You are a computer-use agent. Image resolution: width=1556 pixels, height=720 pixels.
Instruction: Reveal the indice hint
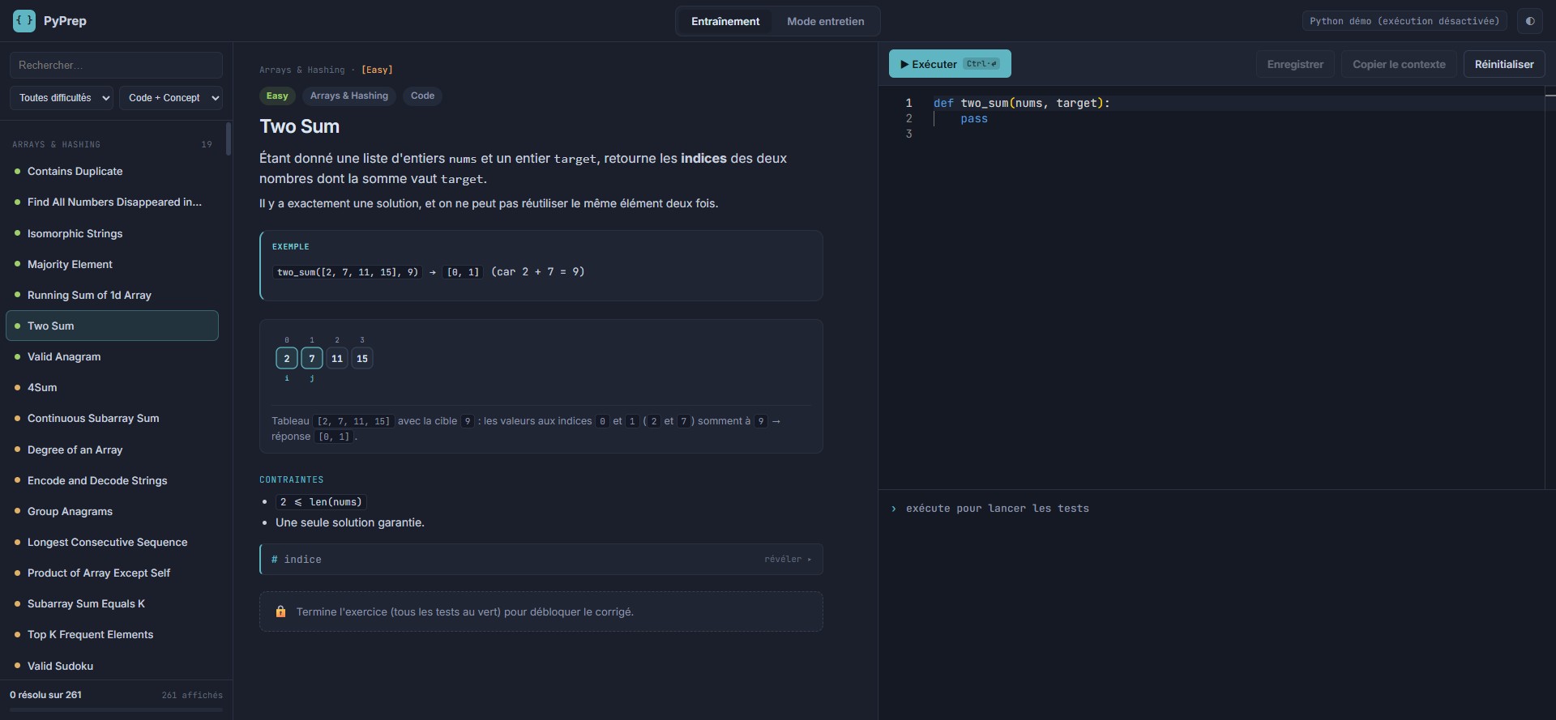click(541, 560)
